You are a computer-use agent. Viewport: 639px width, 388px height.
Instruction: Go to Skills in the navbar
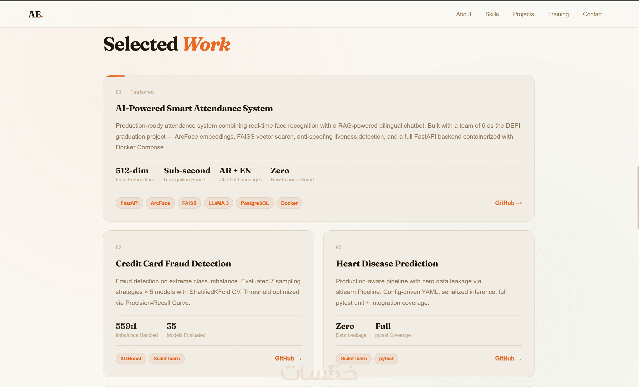point(492,14)
